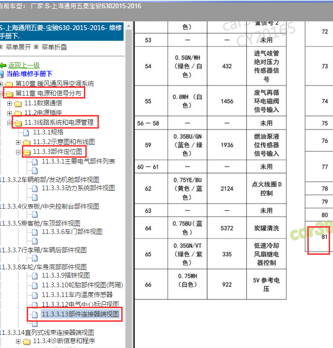Image resolution: width=333 pixels, height=348 pixels.
Task: Click page icon of 11.3.3.1主要电气部件列表
Action: tap(35, 162)
